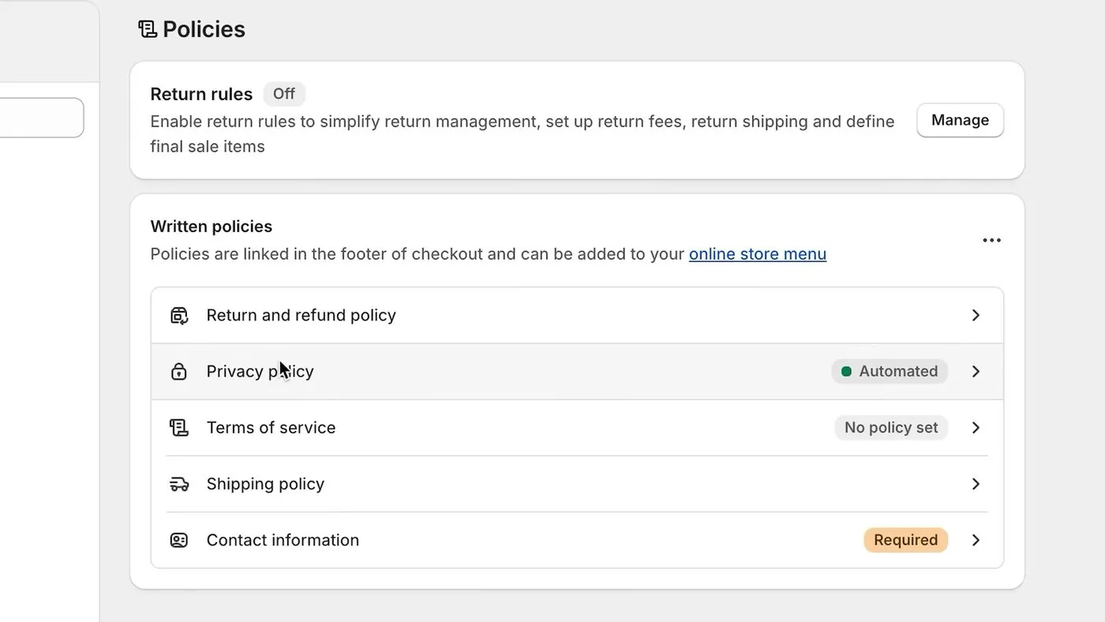This screenshot has width=1105, height=622.
Task: Click the partially visible left sidebar field
Action: coord(41,118)
